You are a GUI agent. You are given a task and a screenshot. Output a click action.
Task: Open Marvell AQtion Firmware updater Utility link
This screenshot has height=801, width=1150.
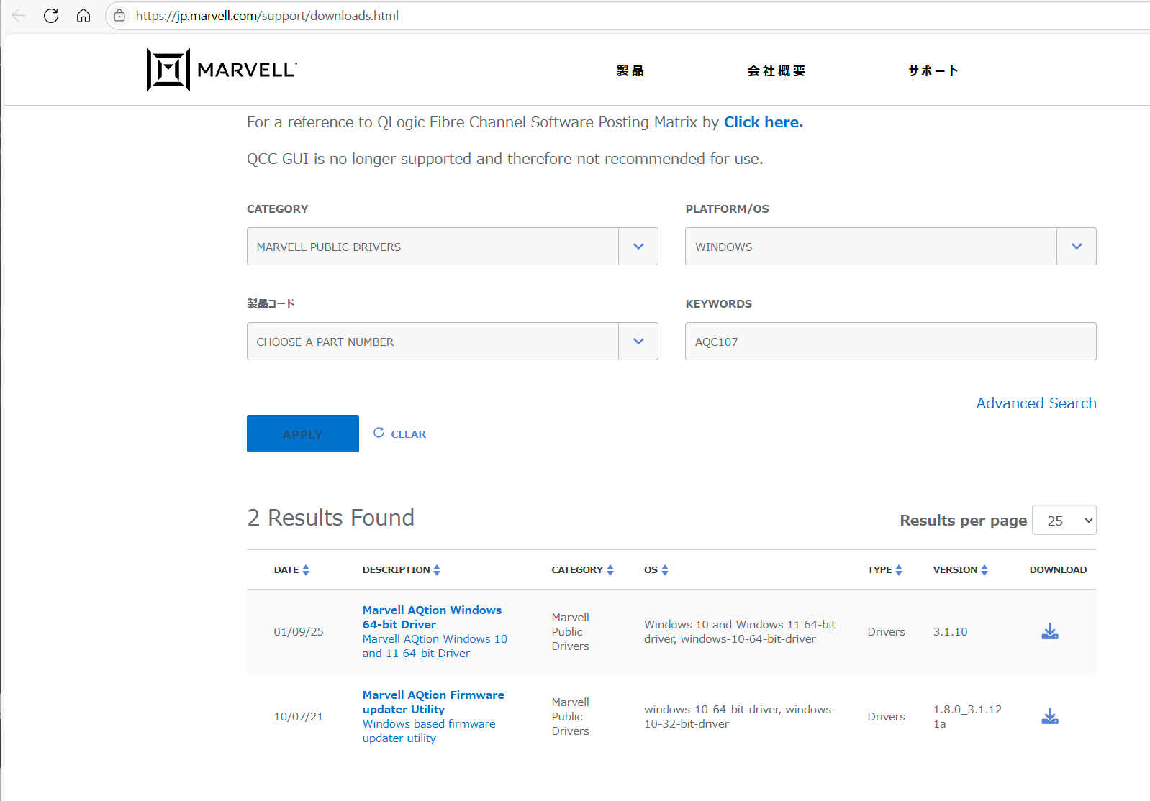(433, 702)
